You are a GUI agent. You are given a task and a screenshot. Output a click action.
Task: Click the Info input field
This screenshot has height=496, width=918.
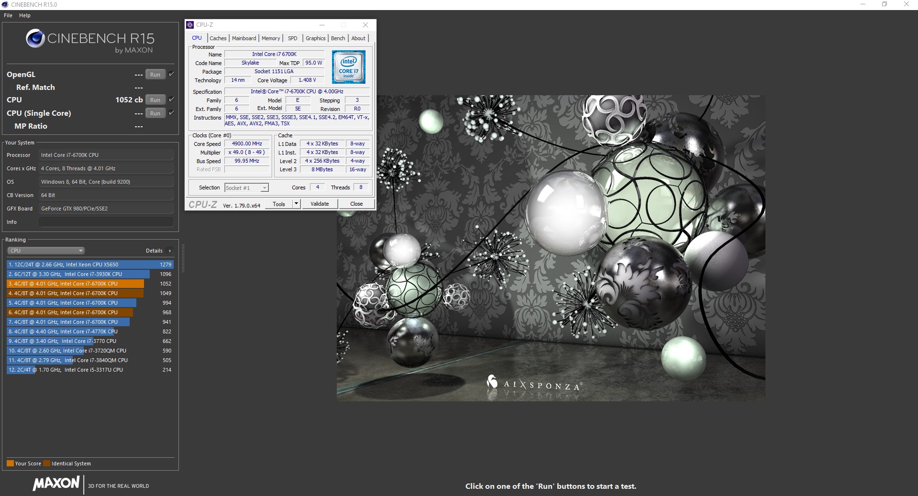[106, 222]
